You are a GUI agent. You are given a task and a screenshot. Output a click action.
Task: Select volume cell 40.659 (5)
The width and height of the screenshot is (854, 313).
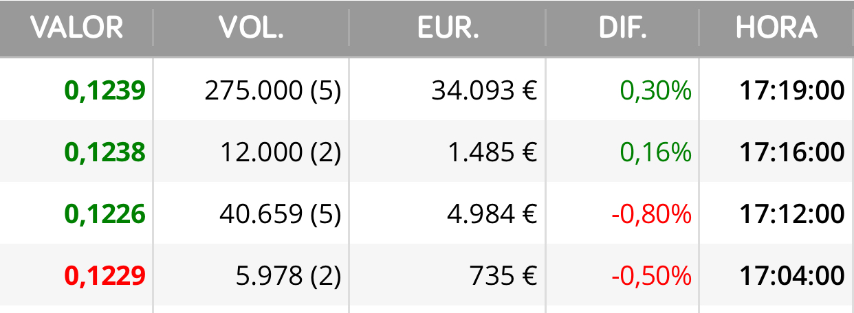tap(281, 214)
